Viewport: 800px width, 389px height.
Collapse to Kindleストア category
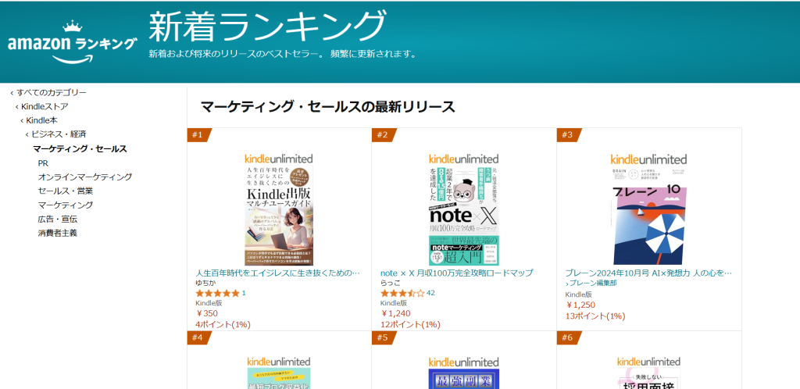coord(45,107)
